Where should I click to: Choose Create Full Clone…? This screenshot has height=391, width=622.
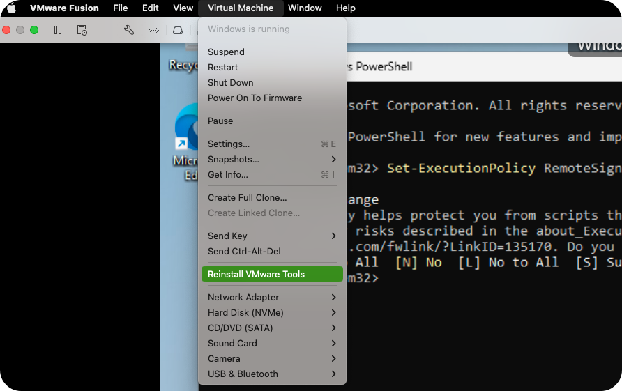click(272, 197)
